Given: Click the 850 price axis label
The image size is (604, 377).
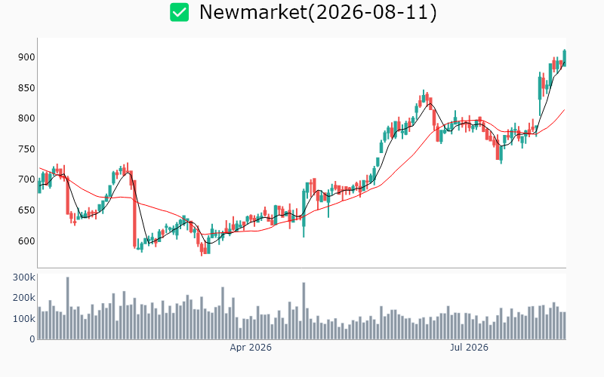Looking at the screenshot, I should [x=26, y=88].
